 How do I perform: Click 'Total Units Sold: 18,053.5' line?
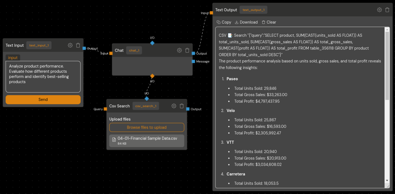256,183
